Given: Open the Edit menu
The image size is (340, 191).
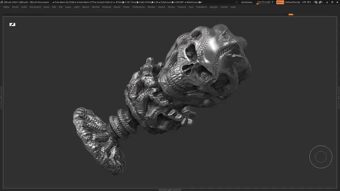Looking at the screenshot, I should tap(54, 7).
